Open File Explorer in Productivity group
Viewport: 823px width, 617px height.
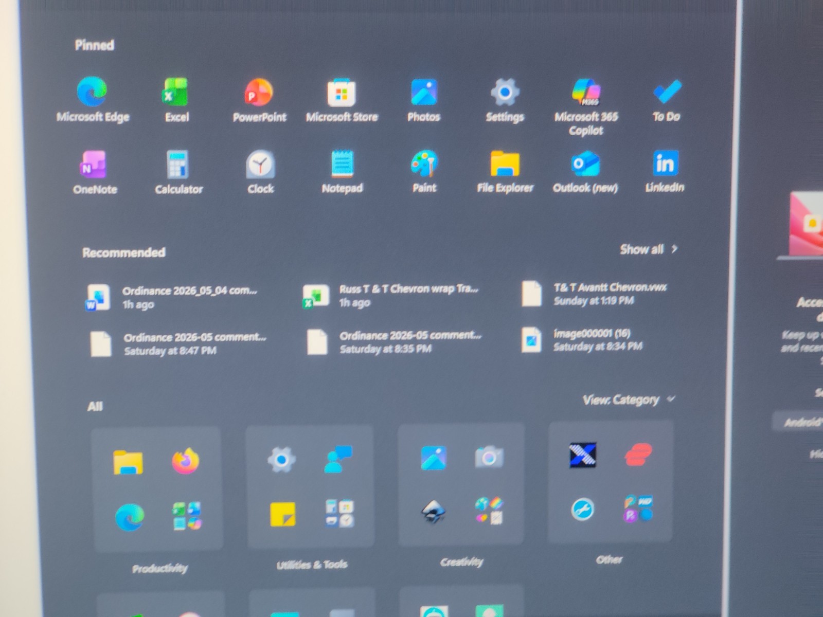128,462
